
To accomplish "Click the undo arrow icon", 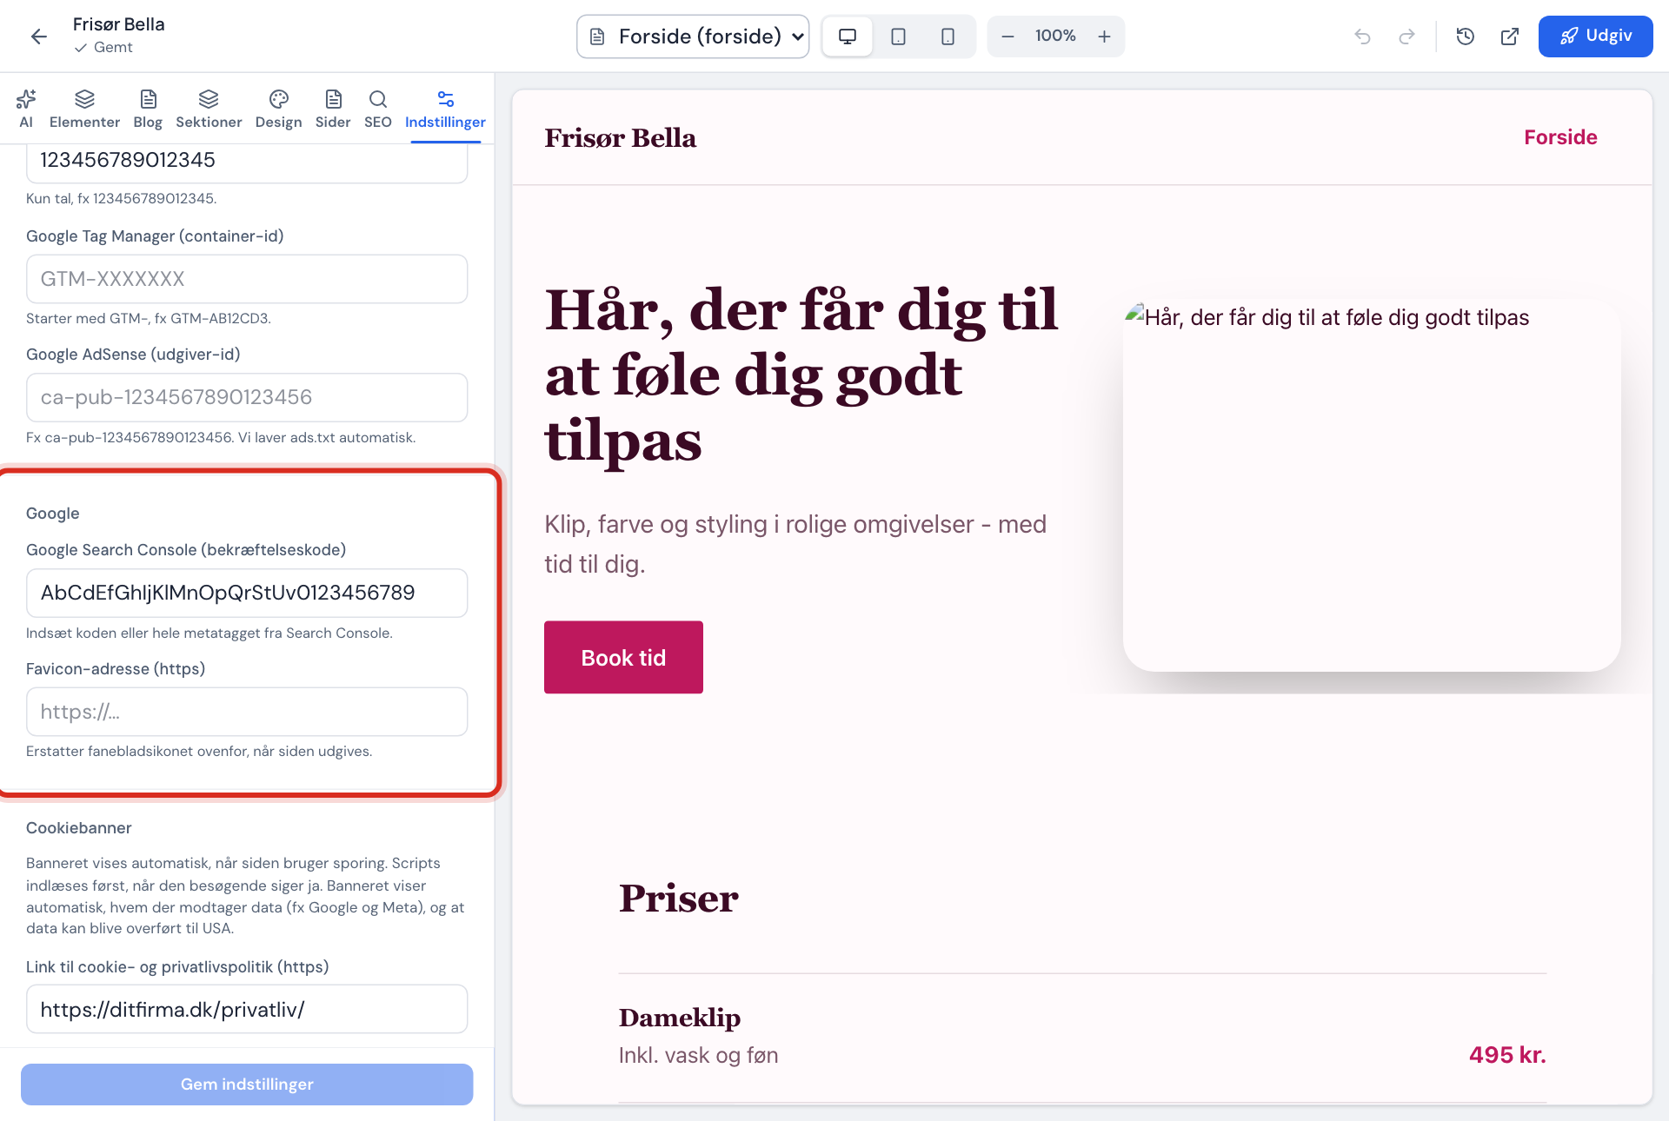I will coord(1362,36).
